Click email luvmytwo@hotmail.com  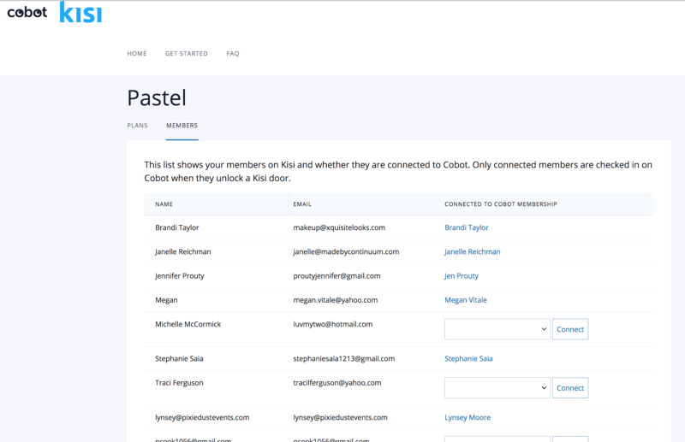point(333,324)
